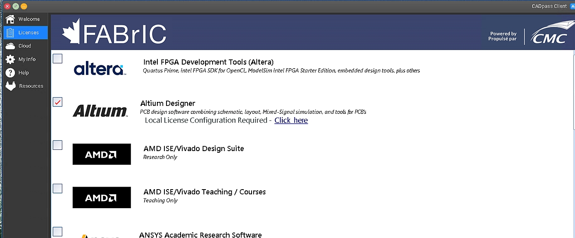Screen dimensions: 575x238
Task: Go to the My Info section
Action: pos(27,59)
